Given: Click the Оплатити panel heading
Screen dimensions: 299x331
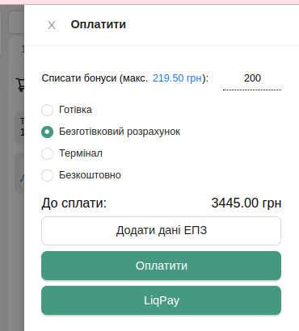Looking at the screenshot, I should [99, 24].
